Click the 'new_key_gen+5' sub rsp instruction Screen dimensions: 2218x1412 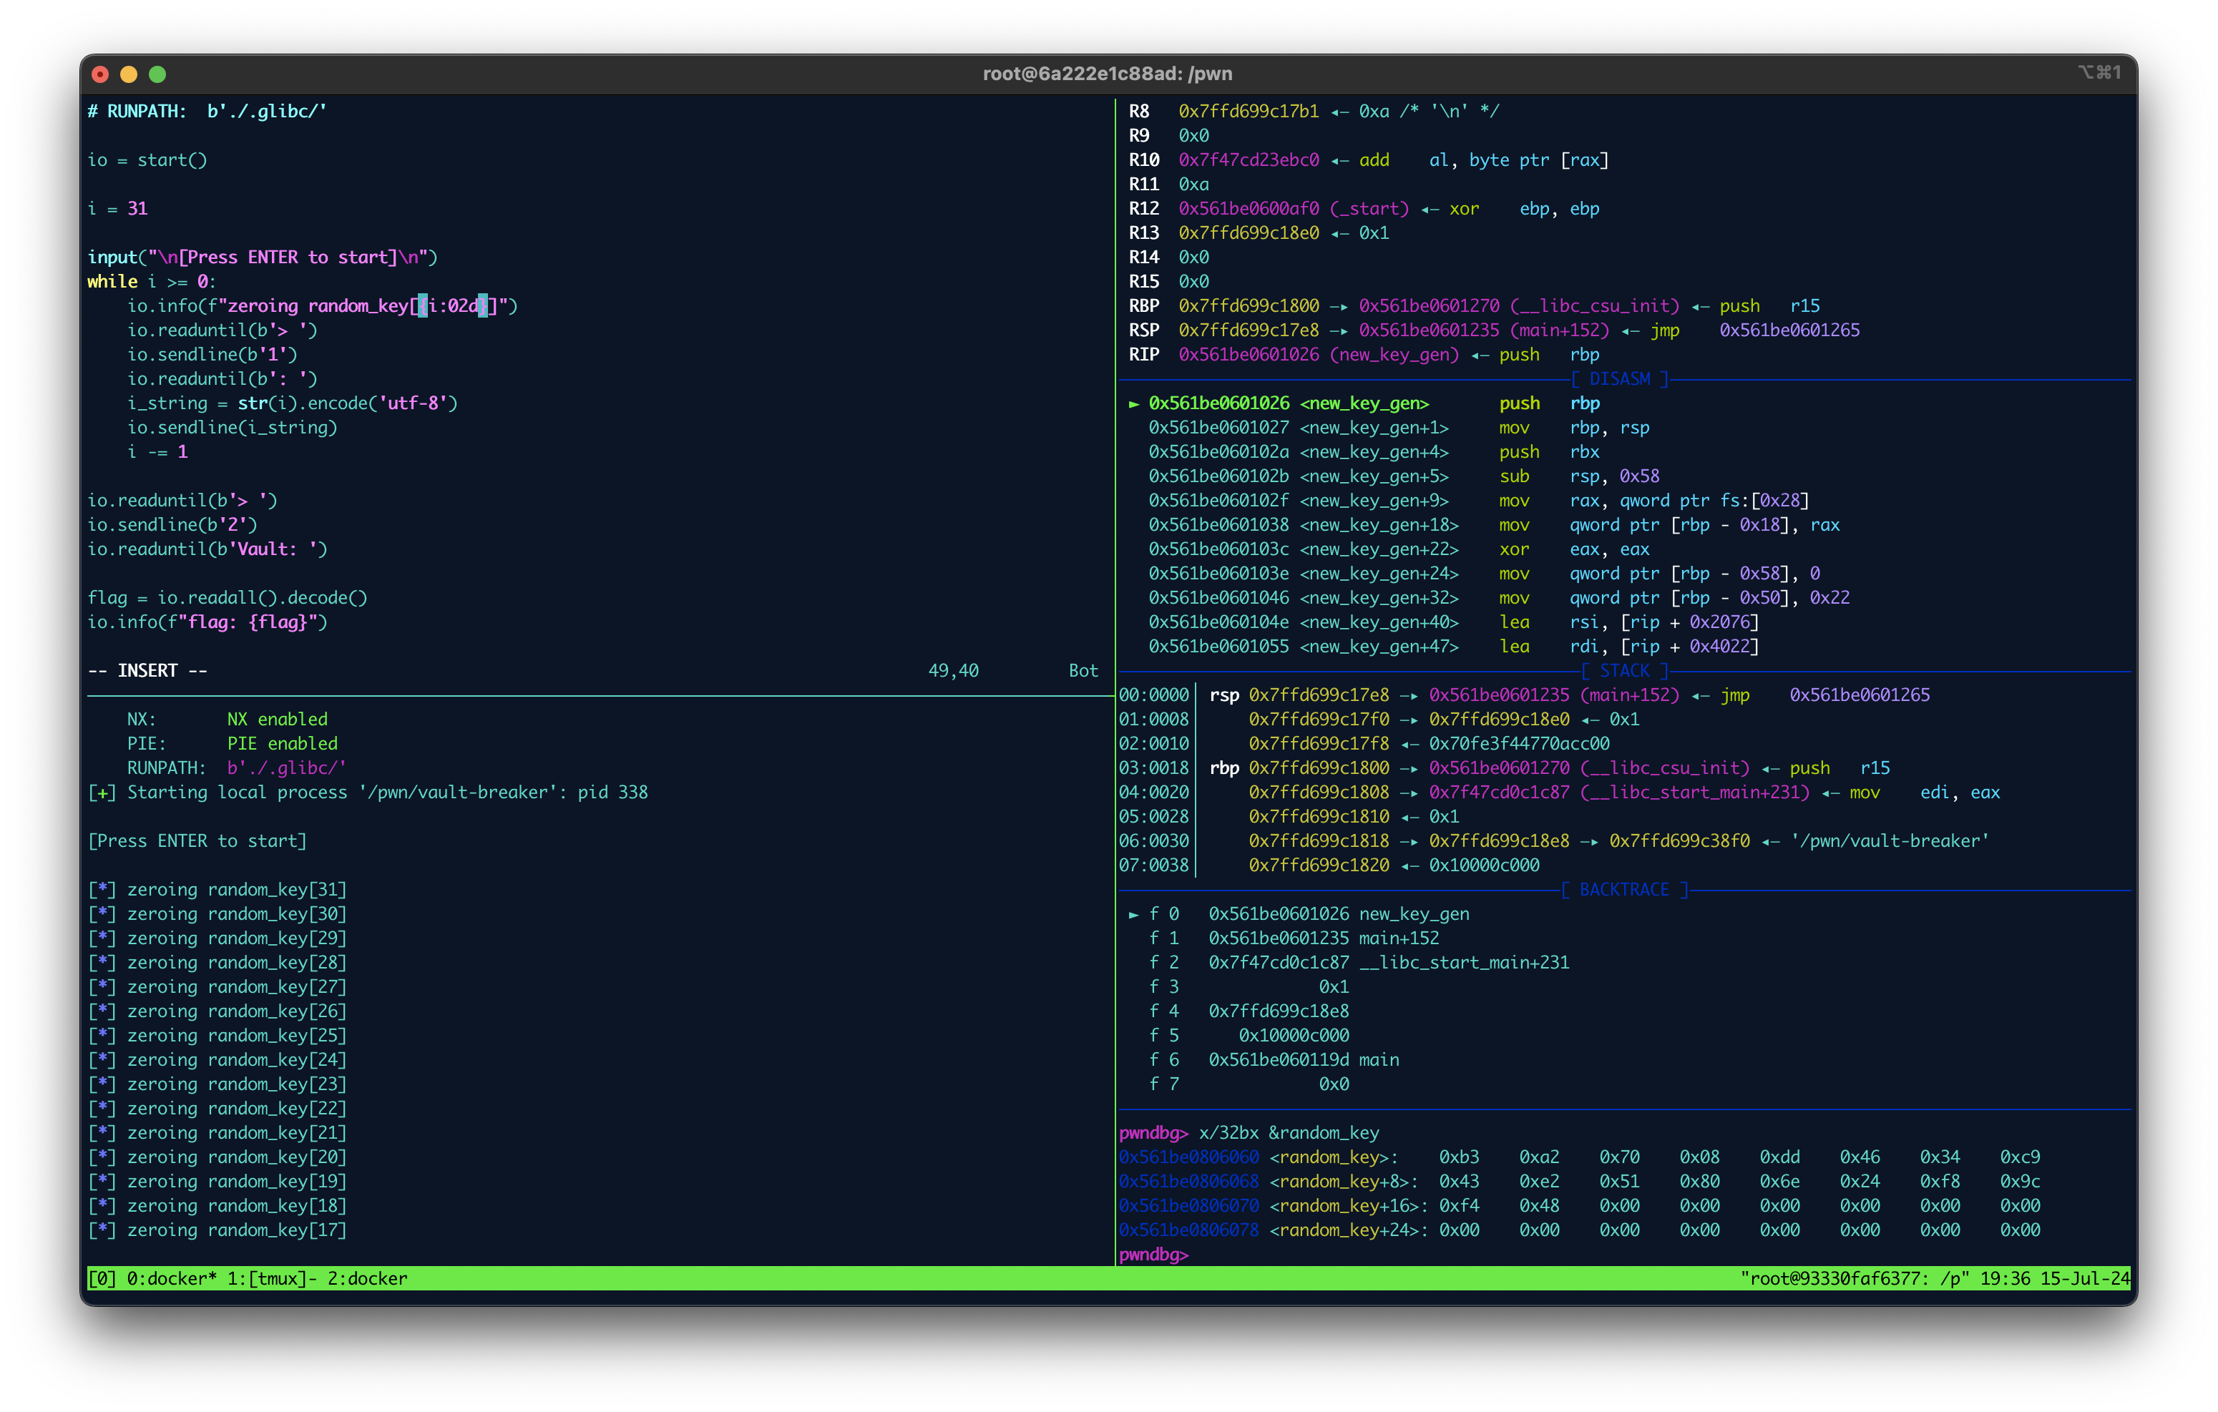coord(1404,476)
